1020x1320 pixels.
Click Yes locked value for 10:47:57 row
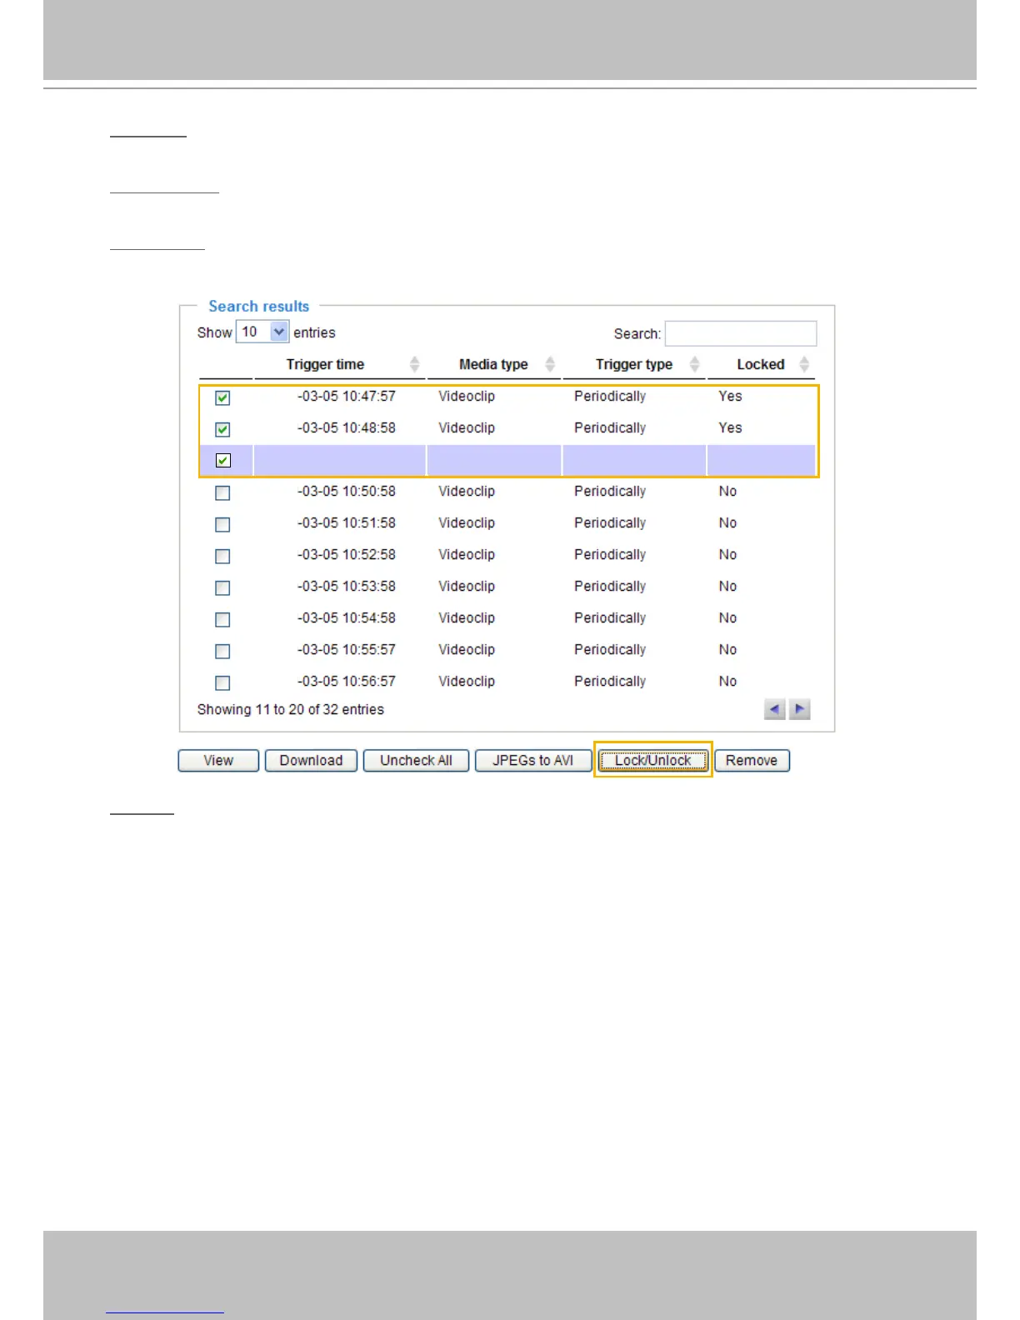[x=730, y=396]
